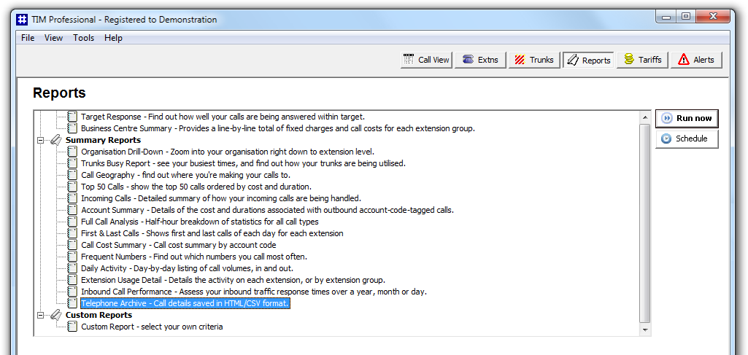Open the Call View toolbar button
Viewport: 748px width, 355px height.
426,60
